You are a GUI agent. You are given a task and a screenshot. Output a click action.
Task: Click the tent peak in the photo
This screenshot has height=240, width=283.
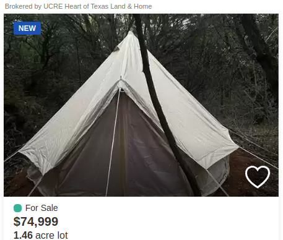129,34
